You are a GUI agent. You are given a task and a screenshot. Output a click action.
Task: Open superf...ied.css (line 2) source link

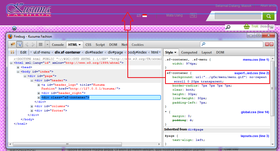[x=252, y=73]
